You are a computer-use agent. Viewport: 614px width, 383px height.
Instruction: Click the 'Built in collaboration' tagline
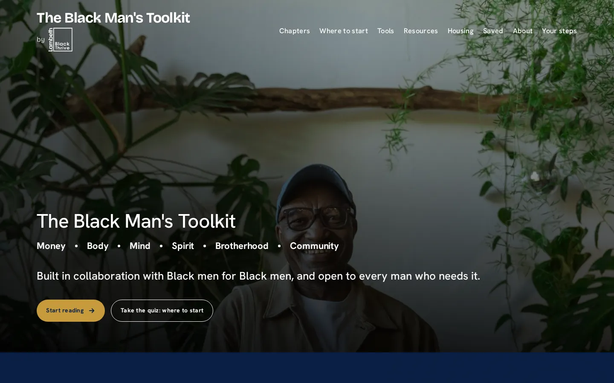click(x=258, y=276)
